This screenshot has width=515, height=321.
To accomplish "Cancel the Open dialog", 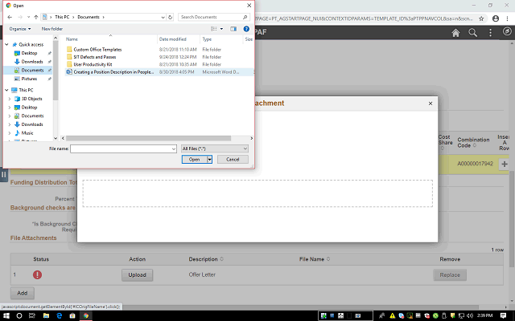I will pos(233,160).
